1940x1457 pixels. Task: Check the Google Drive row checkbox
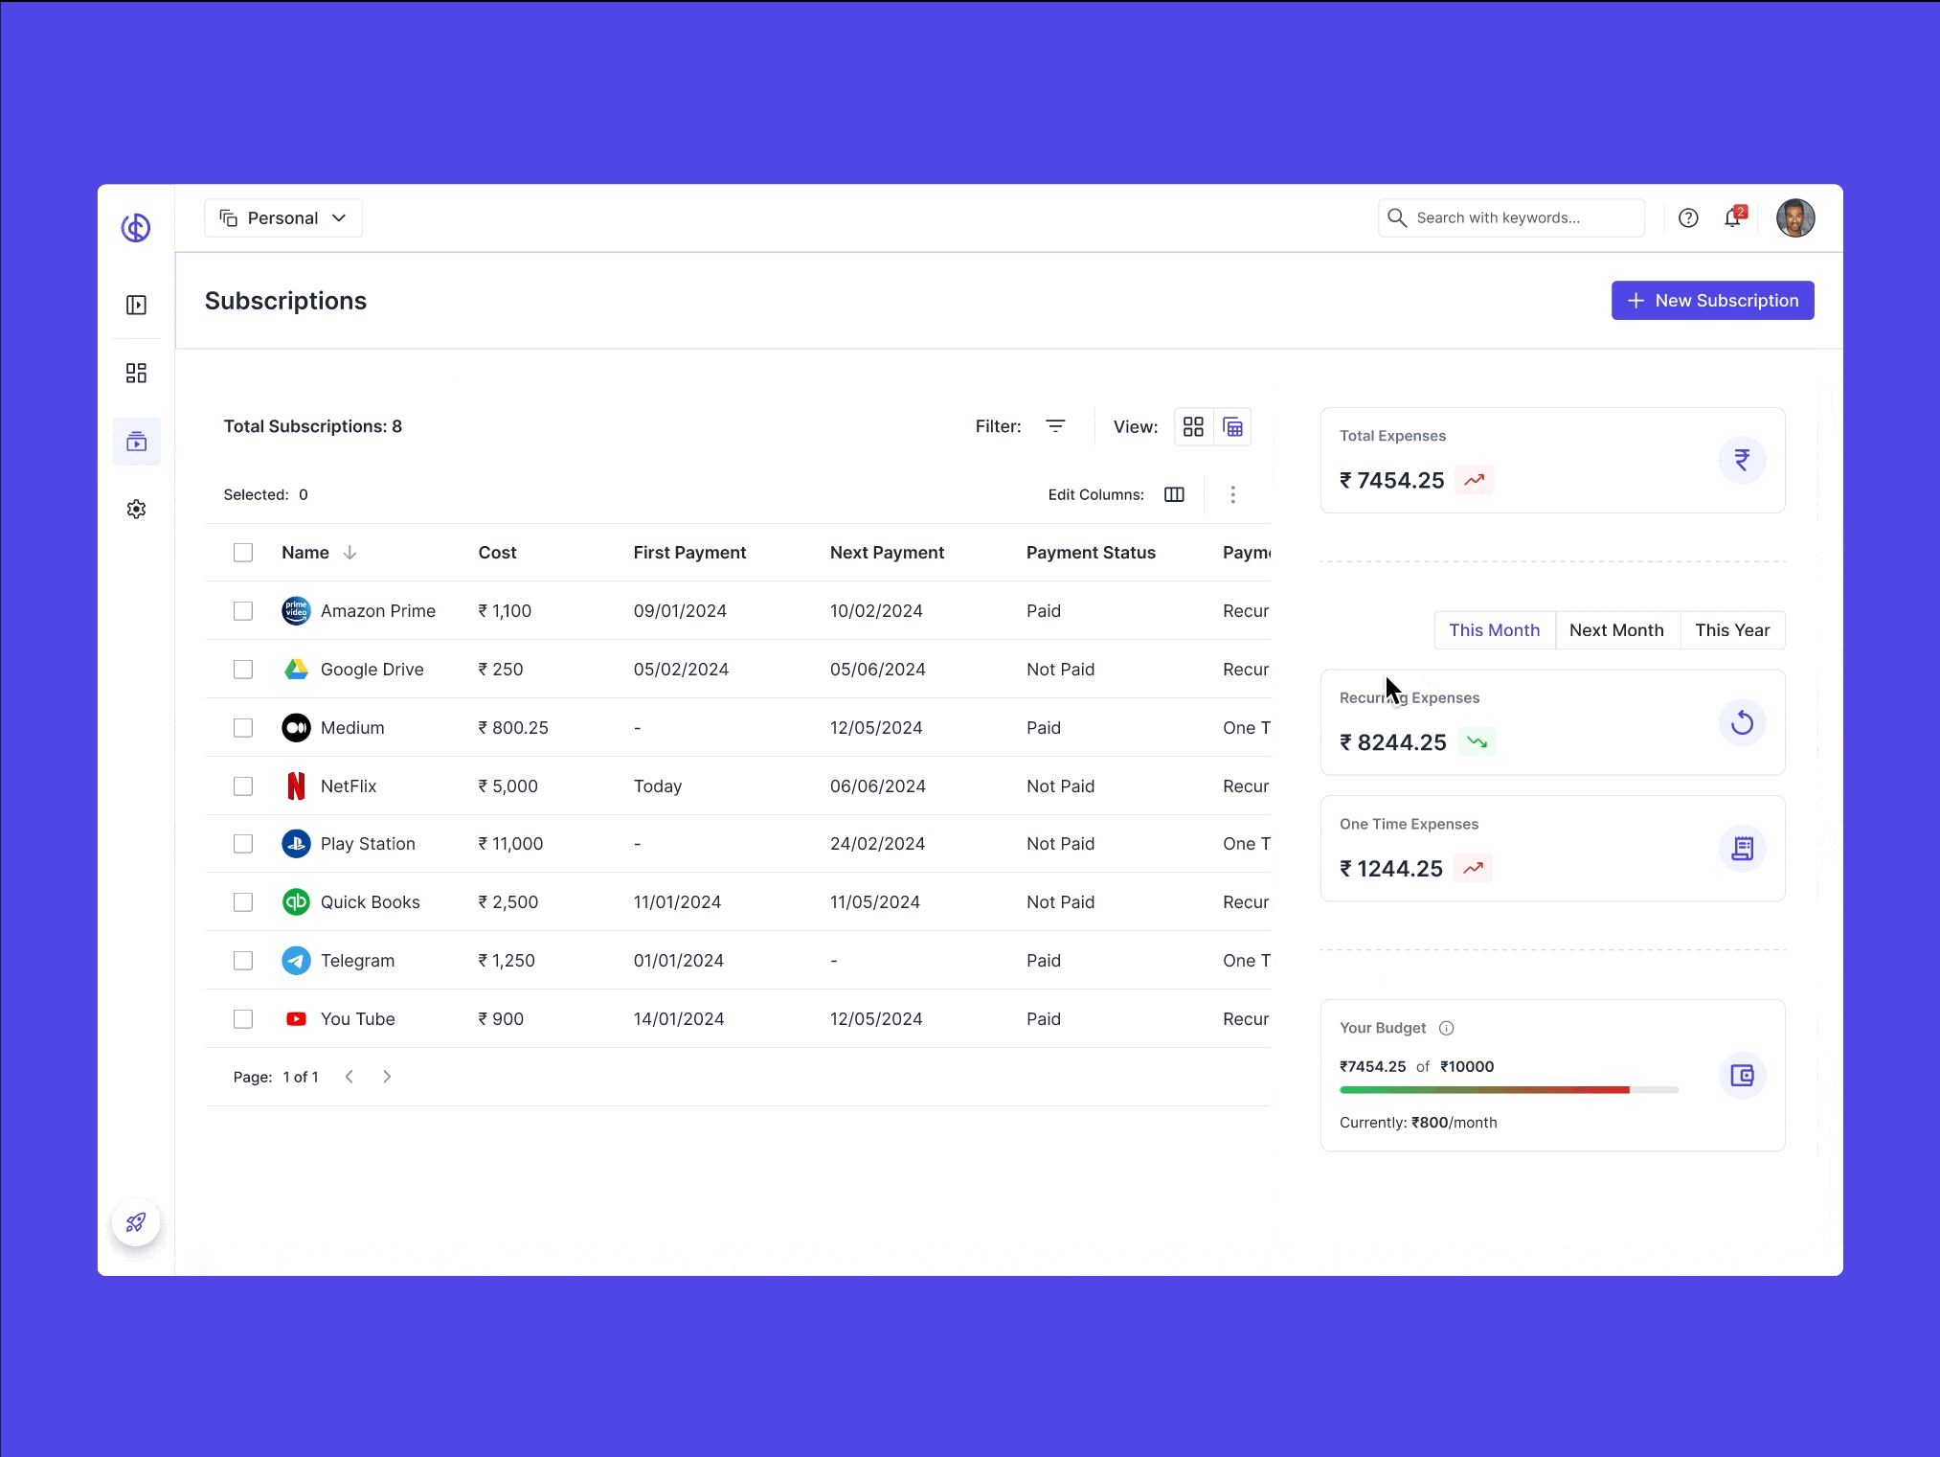coord(243,670)
